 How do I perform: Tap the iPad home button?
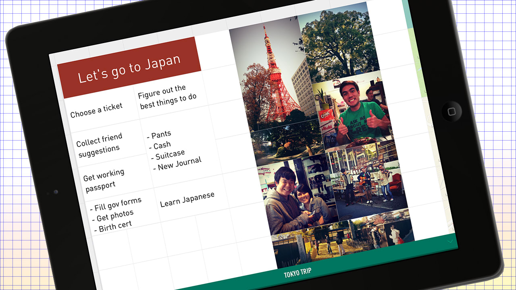tap(451, 111)
